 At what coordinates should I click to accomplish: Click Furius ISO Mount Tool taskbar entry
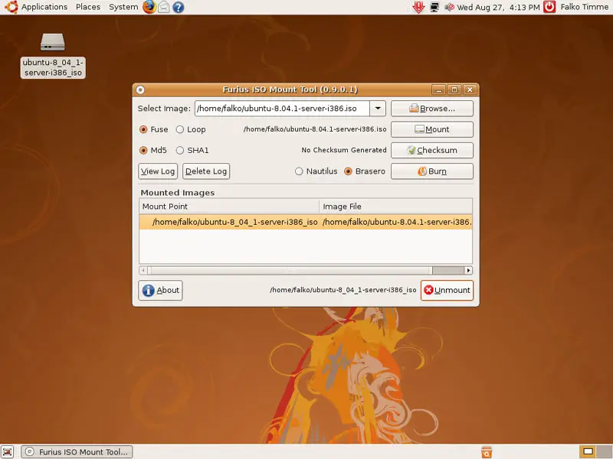click(x=77, y=452)
